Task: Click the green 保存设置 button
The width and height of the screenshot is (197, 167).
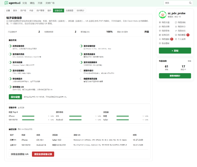Action: (15, 97)
